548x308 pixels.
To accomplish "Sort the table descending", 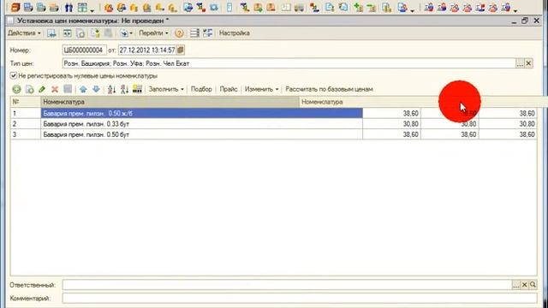I will tap(124, 89).
